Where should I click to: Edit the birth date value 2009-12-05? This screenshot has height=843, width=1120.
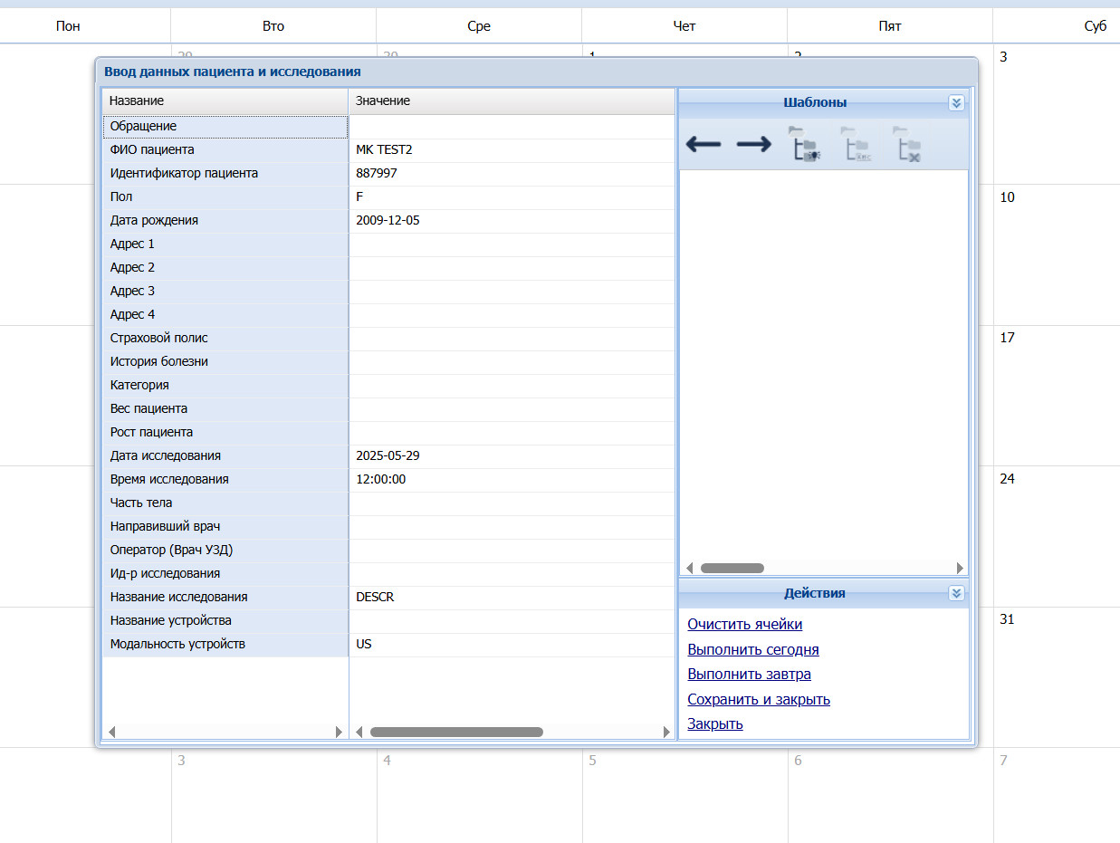tap(512, 221)
